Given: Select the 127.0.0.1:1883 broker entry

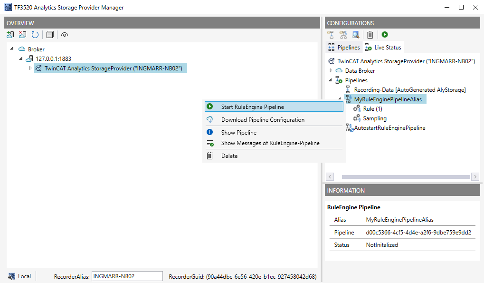Looking at the screenshot, I should 53,59.
